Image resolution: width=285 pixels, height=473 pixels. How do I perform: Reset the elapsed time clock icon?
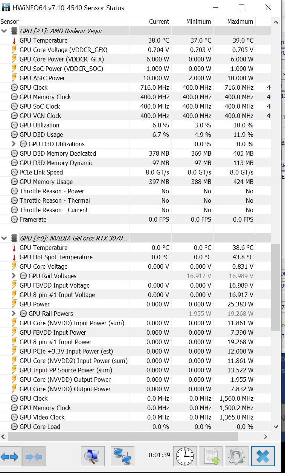tap(185, 456)
